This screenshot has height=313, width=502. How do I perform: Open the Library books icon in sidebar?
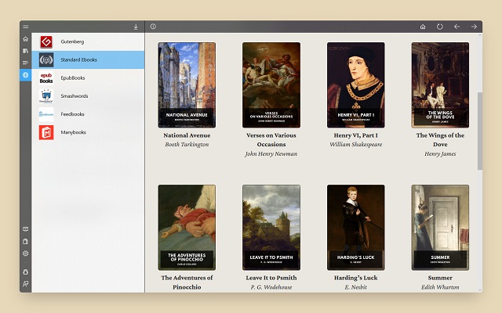pyautogui.click(x=26, y=51)
